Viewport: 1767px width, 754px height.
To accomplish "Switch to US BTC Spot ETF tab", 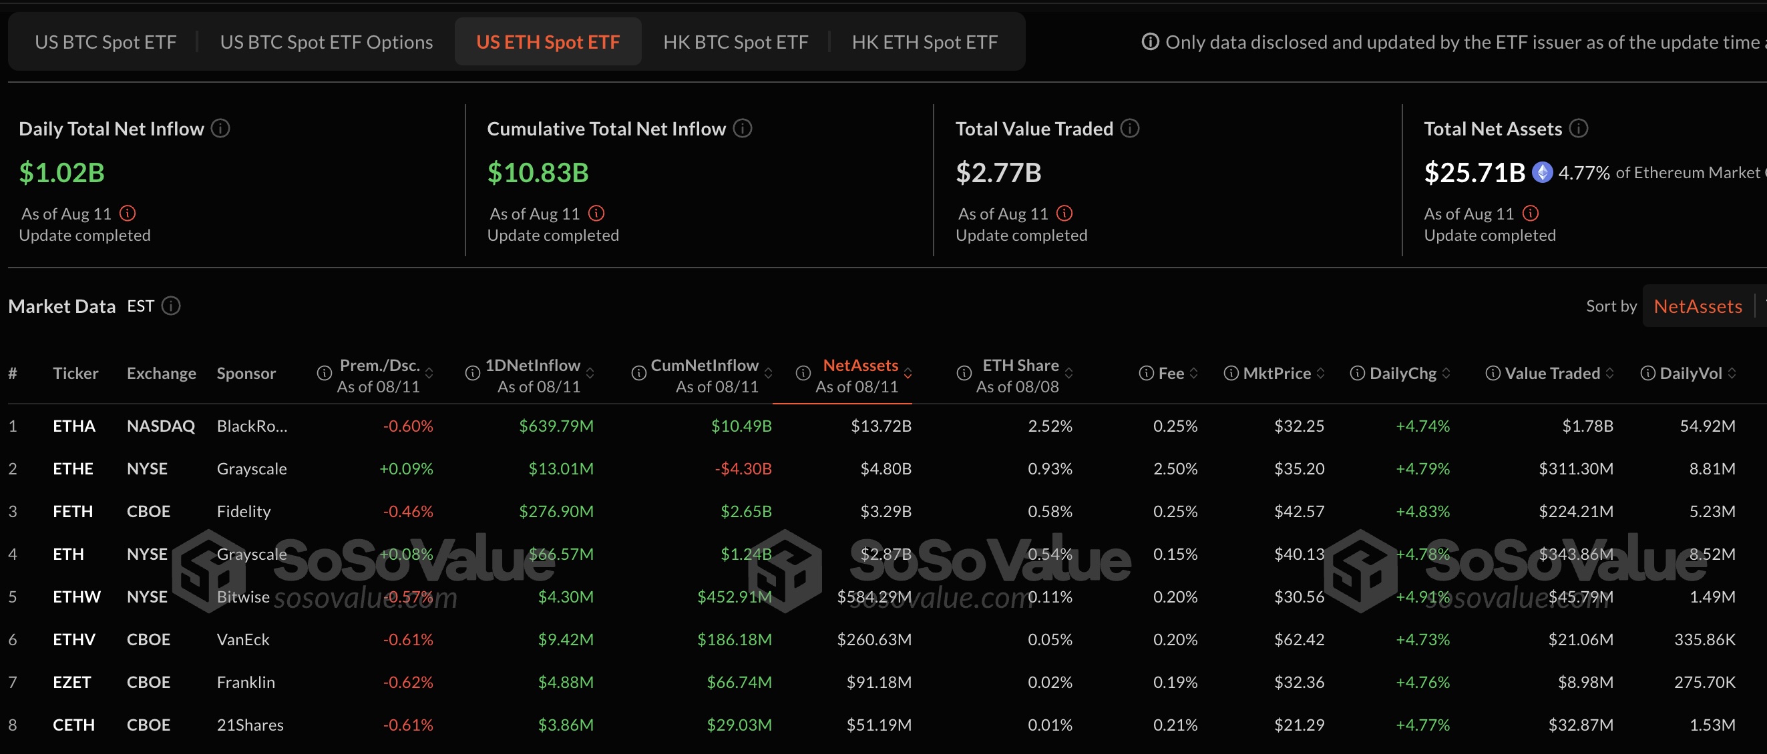I will [106, 42].
